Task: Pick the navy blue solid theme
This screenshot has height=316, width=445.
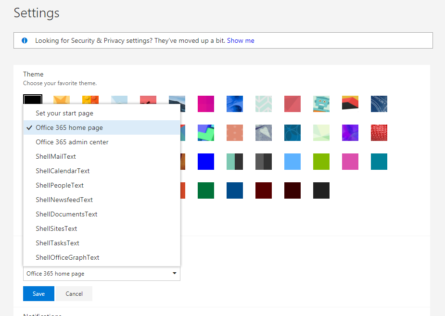Action: (235, 190)
